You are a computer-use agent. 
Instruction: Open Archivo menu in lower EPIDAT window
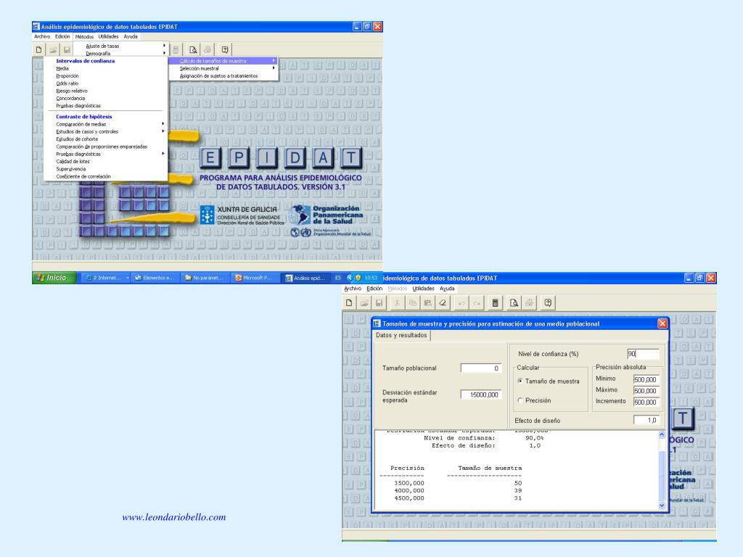pyautogui.click(x=353, y=289)
